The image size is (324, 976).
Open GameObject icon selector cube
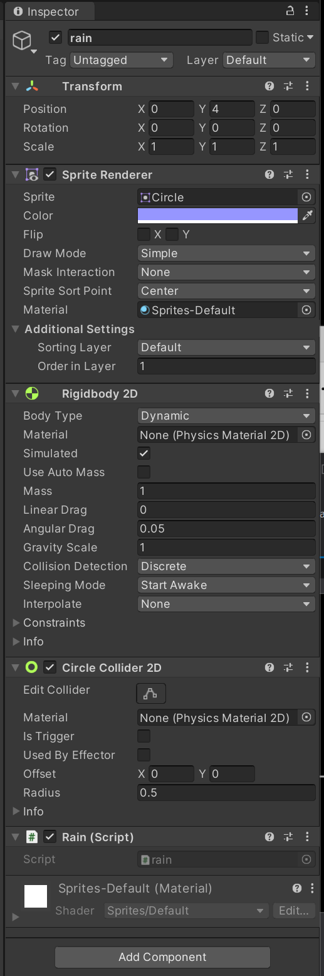(23, 41)
